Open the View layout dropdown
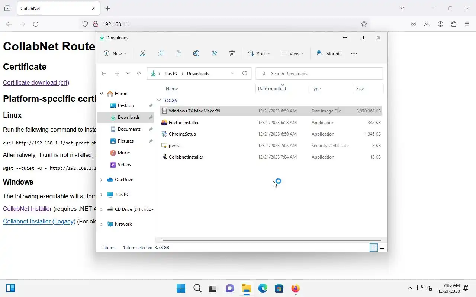The height and width of the screenshot is (297, 476). 292,53
